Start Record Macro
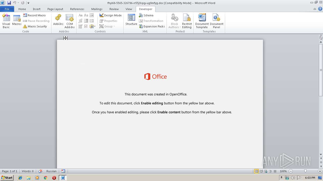Image resolution: width=323 pixels, height=181 pixels. point(35,15)
